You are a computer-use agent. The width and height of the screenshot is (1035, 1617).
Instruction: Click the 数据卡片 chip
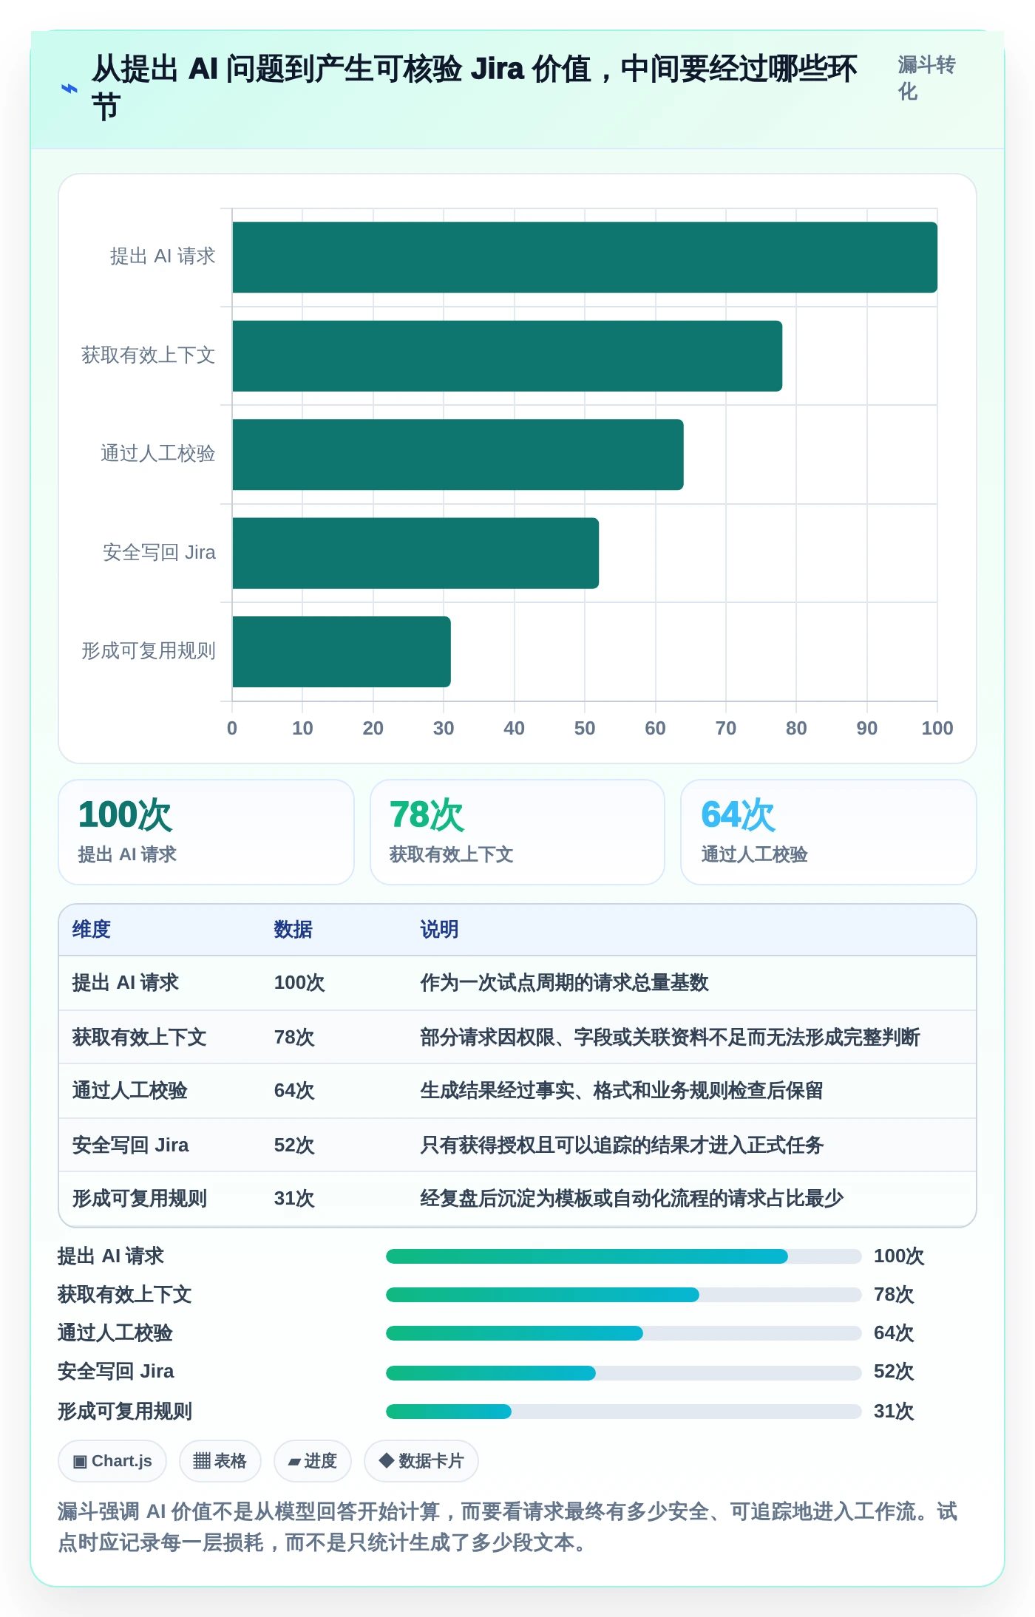421,1460
